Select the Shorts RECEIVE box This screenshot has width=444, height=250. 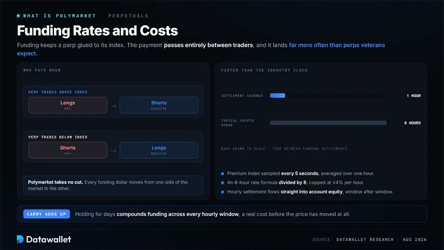pyautogui.click(x=159, y=105)
